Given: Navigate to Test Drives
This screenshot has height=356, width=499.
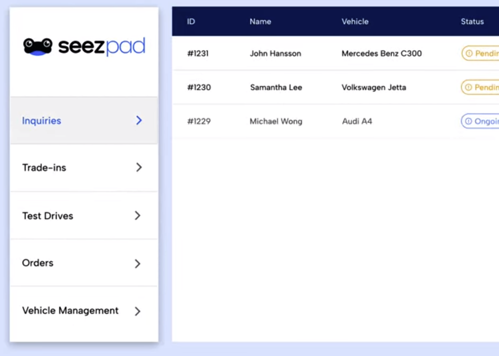Looking at the screenshot, I should pos(47,216).
